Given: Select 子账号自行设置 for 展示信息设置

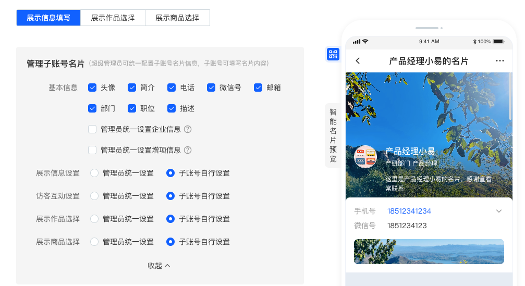Looking at the screenshot, I should [x=170, y=173].
